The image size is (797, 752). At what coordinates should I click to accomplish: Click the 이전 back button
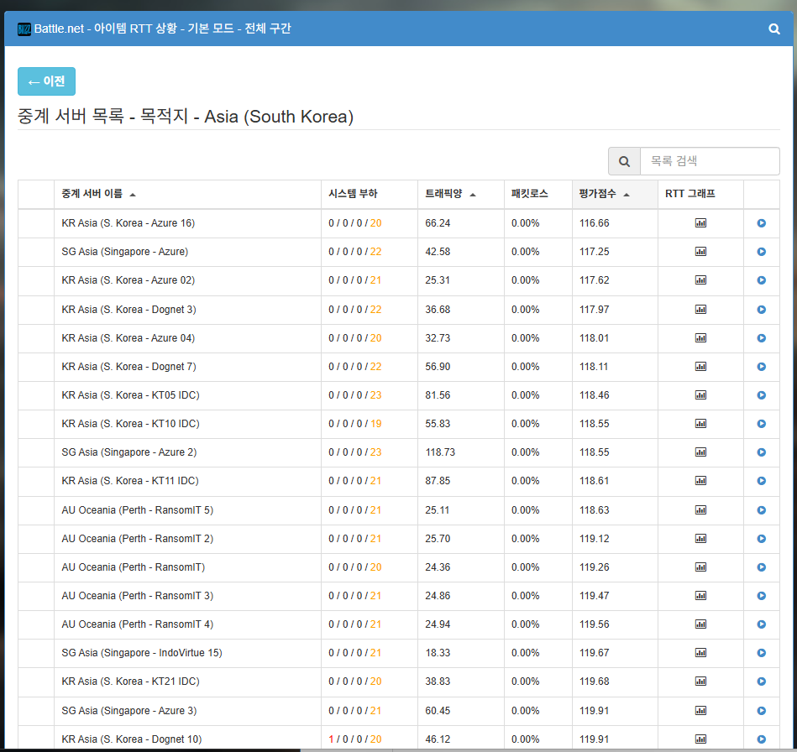click(x=47, y=81)
